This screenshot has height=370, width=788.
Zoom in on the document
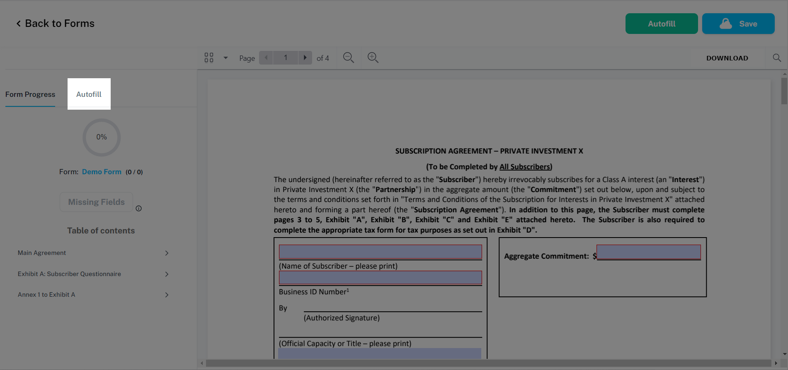[x=373, y=58]
